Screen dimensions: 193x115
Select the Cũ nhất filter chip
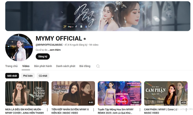pyautogui.click(x=43, y=76)
